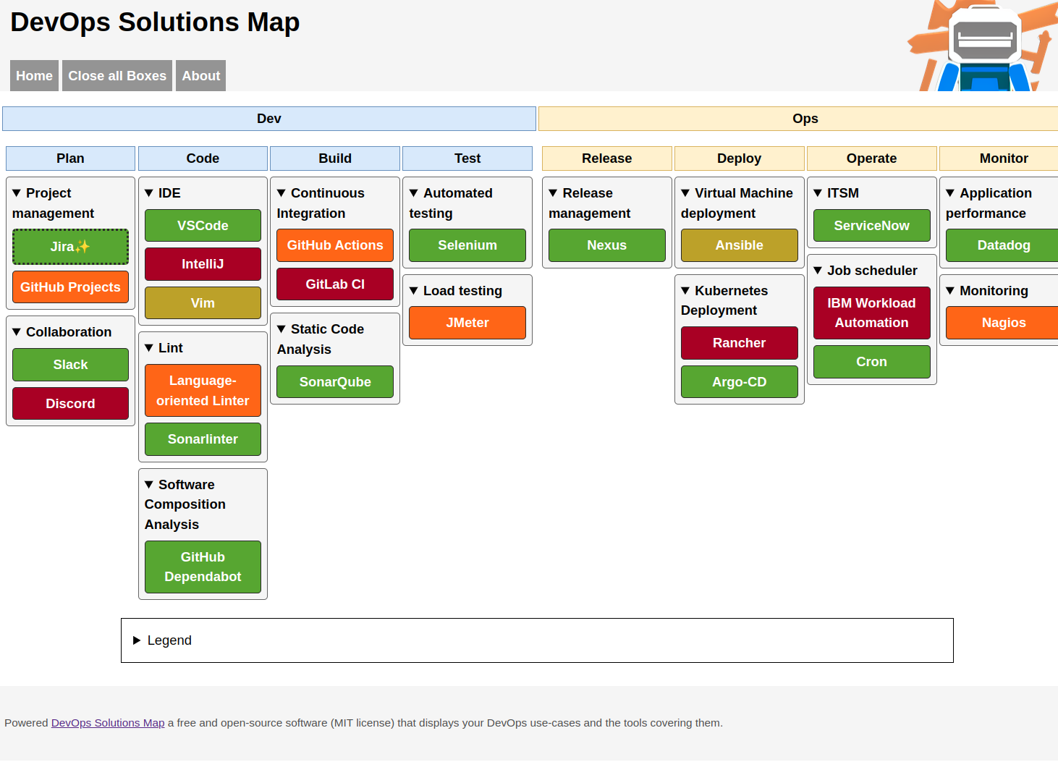Collapse the Application performance box
The width and height of the screenshot is (1058, 762).
click(x=1002, y=203)
